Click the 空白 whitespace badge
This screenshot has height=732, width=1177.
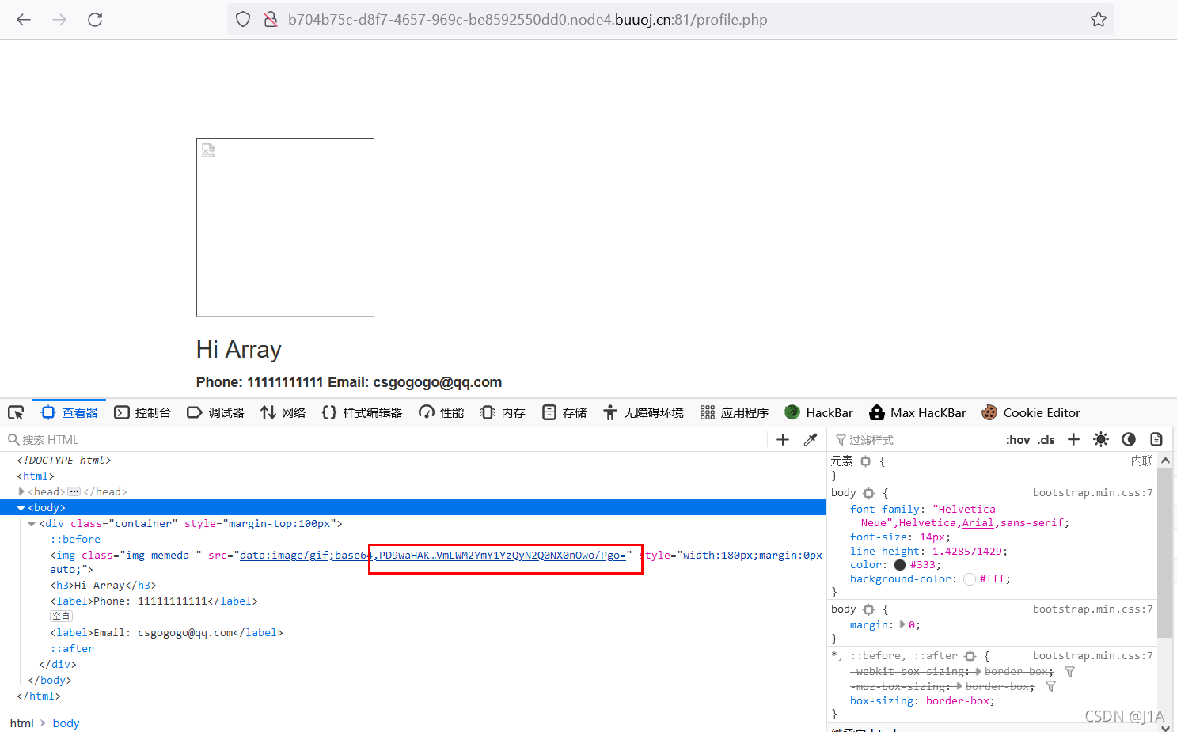coord(61,616)
